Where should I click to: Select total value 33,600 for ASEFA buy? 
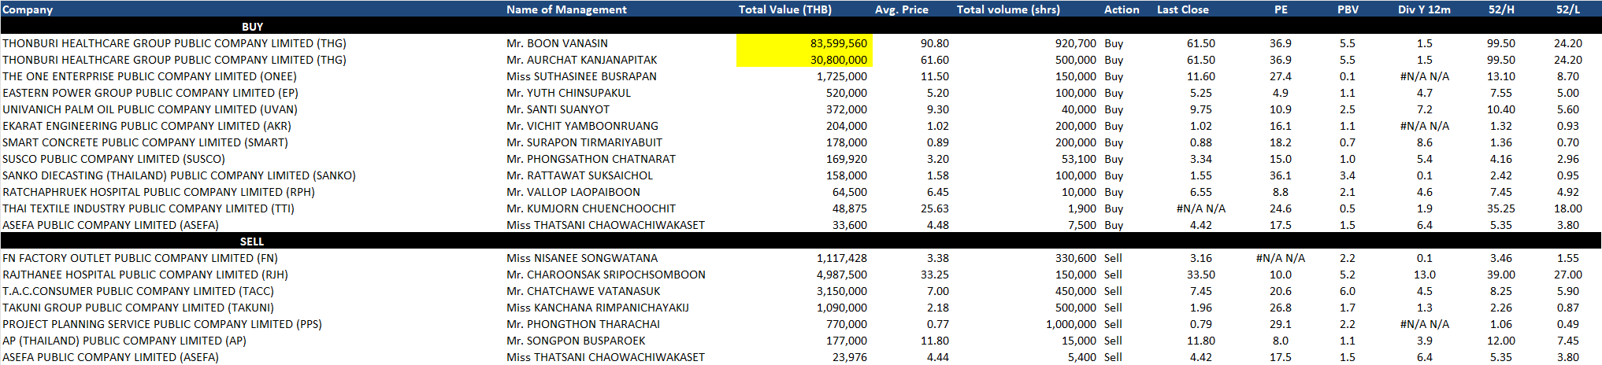(x=850, y=225)
